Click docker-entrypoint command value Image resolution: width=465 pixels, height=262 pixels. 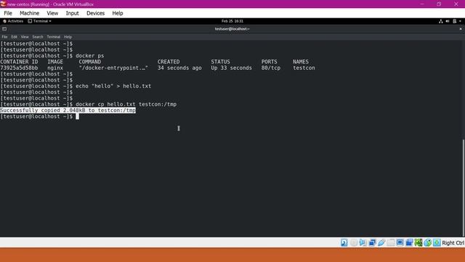[x=113, y=68]
